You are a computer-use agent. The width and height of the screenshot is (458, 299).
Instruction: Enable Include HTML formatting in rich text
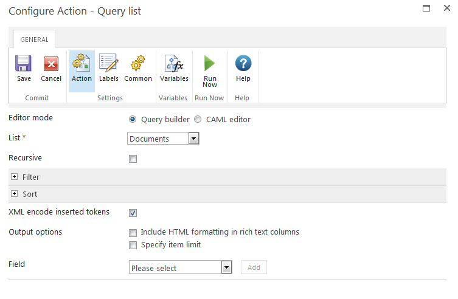[x=133, y=233]
